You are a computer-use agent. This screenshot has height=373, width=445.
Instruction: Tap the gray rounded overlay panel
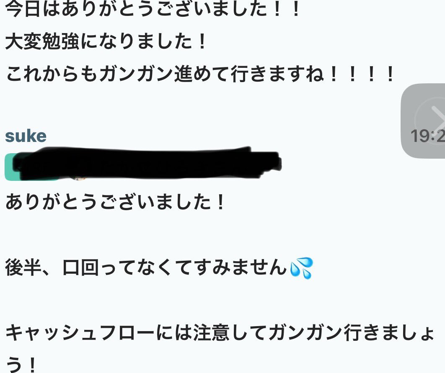click(423, 121)
